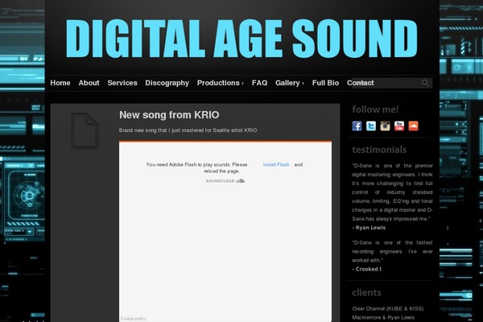Viewport: 483px width, 322px height.
Task: Click the 'install Flash' link
Action: [276, 164]
